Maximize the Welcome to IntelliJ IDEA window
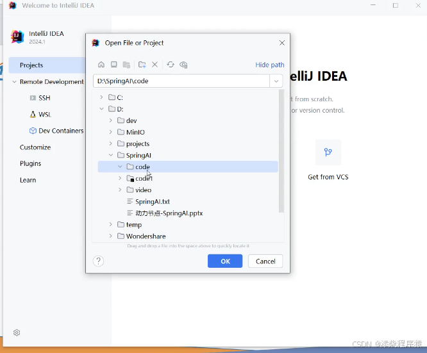Image resolution: width=427 pixels, height=353 pixels. click(x=396, y=5)
